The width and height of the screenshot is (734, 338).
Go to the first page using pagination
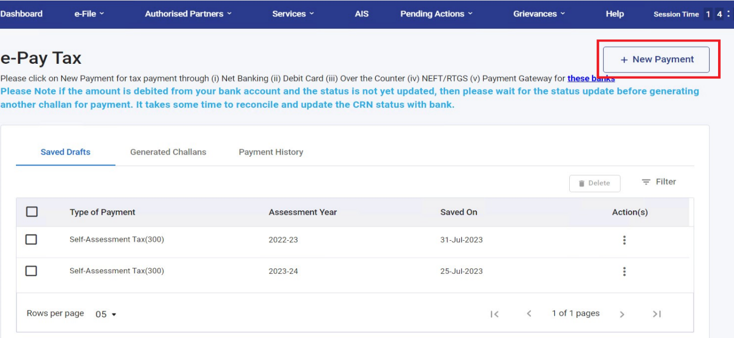coord(494,314)
